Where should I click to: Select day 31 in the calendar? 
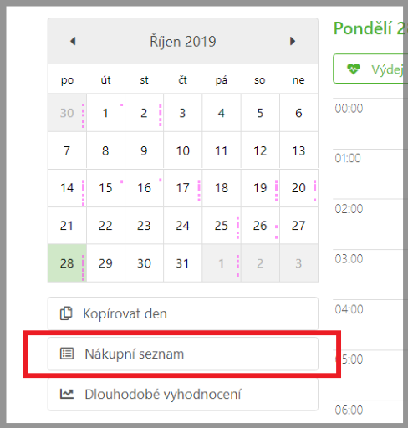pyautogui.click(x=182, y=263)
